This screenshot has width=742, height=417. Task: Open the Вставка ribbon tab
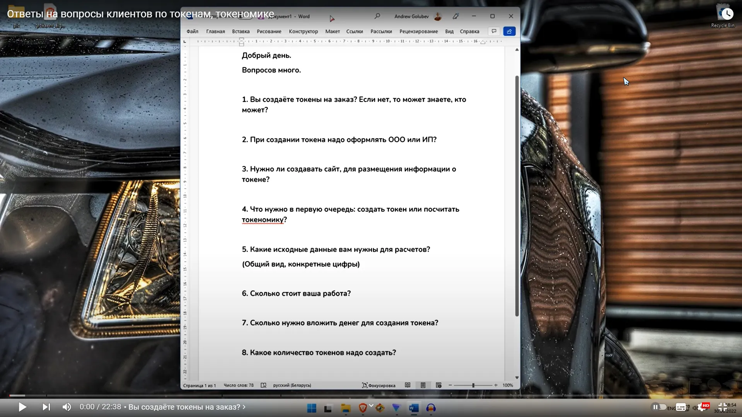[x=241, y=31]
